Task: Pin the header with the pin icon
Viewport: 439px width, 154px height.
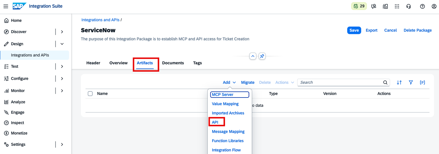Action: pyautogui.click(x=262, y=56)
